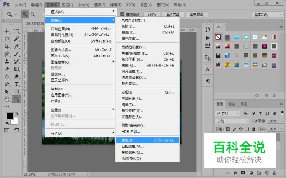The width and height of the screenshot is (286, 178).
Task: Toggle lock all on layer
Action: click(x=253, y=129)
